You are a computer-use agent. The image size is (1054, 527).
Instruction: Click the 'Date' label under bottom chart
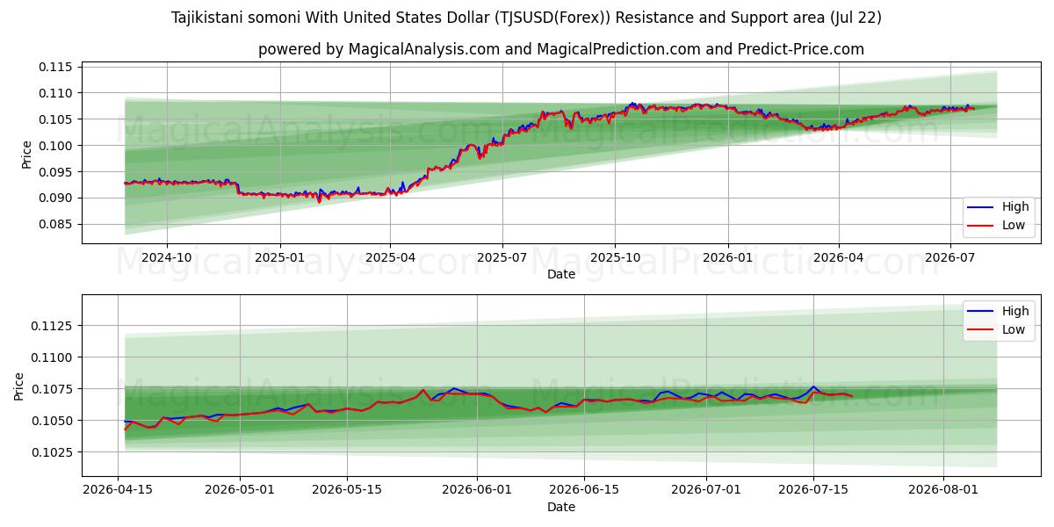[561, 507]
